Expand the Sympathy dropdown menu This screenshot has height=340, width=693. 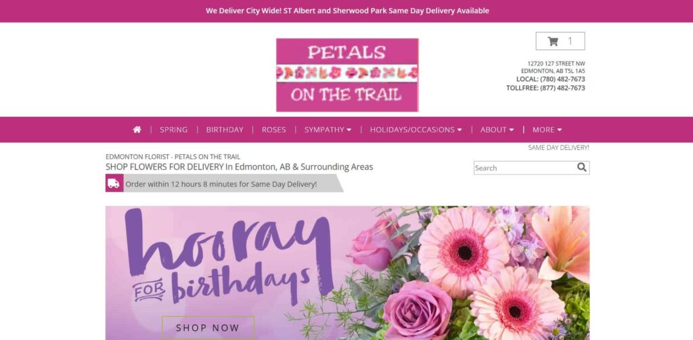tap(328, 129)
